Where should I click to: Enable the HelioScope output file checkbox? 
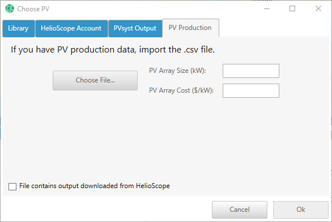(12, 186)
